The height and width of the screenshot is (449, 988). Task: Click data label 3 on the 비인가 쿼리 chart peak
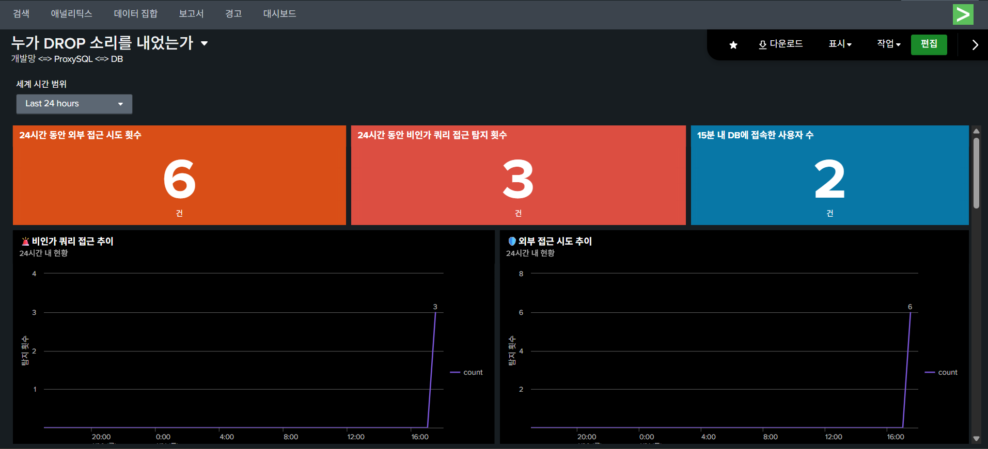(x=435, y=307)
